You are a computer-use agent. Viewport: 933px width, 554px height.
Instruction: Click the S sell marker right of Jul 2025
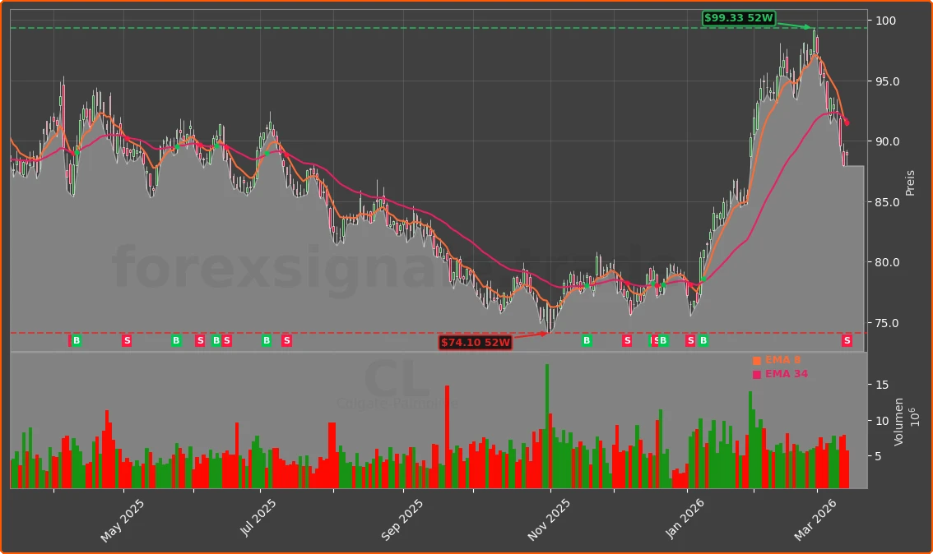285,340
